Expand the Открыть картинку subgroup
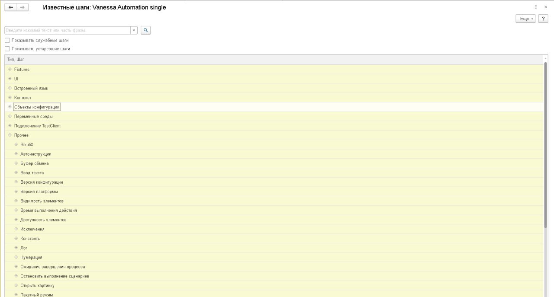Viewport: 554px width, 297px height. [x=16, y=285]
